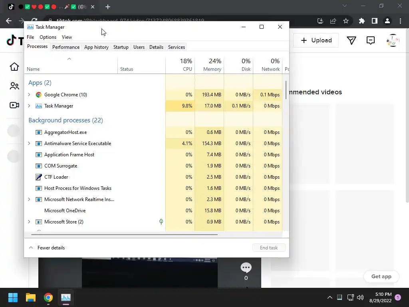Screen dimensions: 409x307
Task: Expand Microsoft Network Realtime Inspection row
Action: click(29, 199)
